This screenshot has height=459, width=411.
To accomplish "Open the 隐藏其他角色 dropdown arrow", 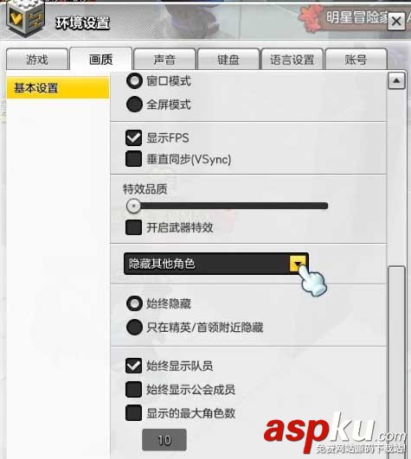I will [298, 264].
